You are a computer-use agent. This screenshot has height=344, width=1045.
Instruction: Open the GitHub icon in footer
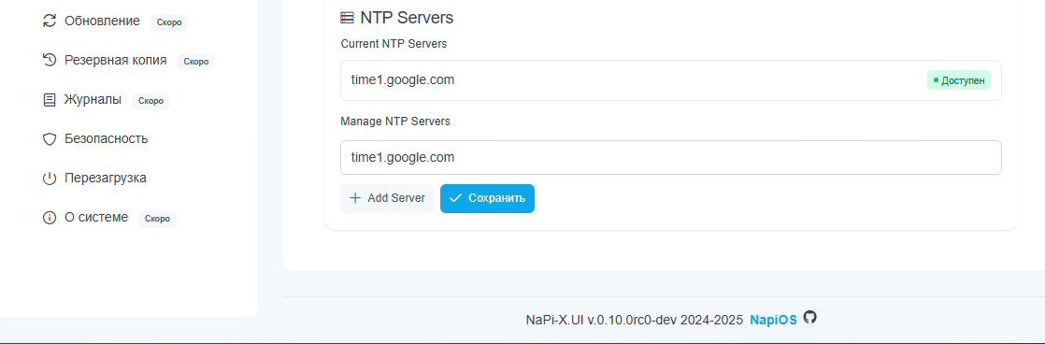[x=809, y=317]
